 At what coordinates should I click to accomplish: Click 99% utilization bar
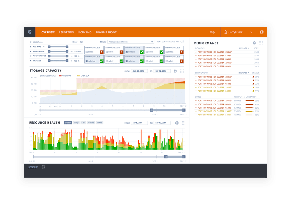pyautogui.click(x=250, y=101)
